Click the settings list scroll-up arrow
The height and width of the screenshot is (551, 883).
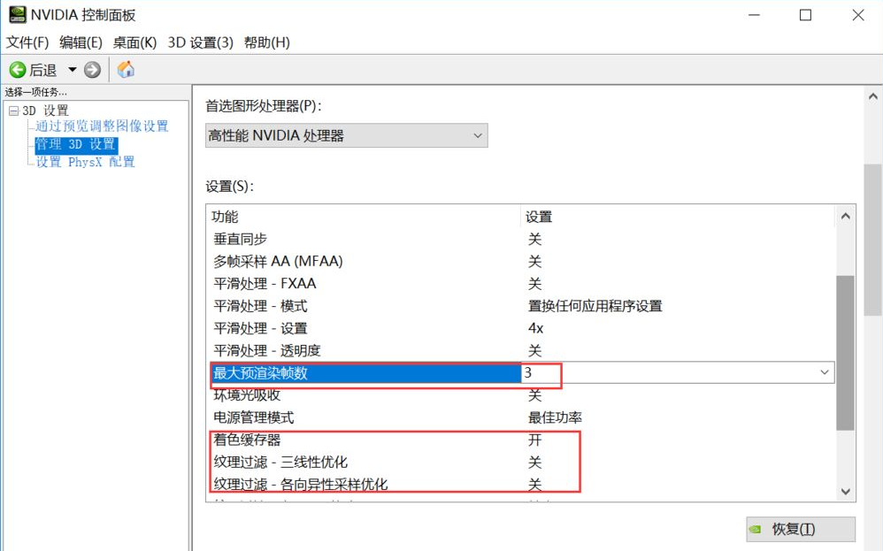(x=845, y=216)
